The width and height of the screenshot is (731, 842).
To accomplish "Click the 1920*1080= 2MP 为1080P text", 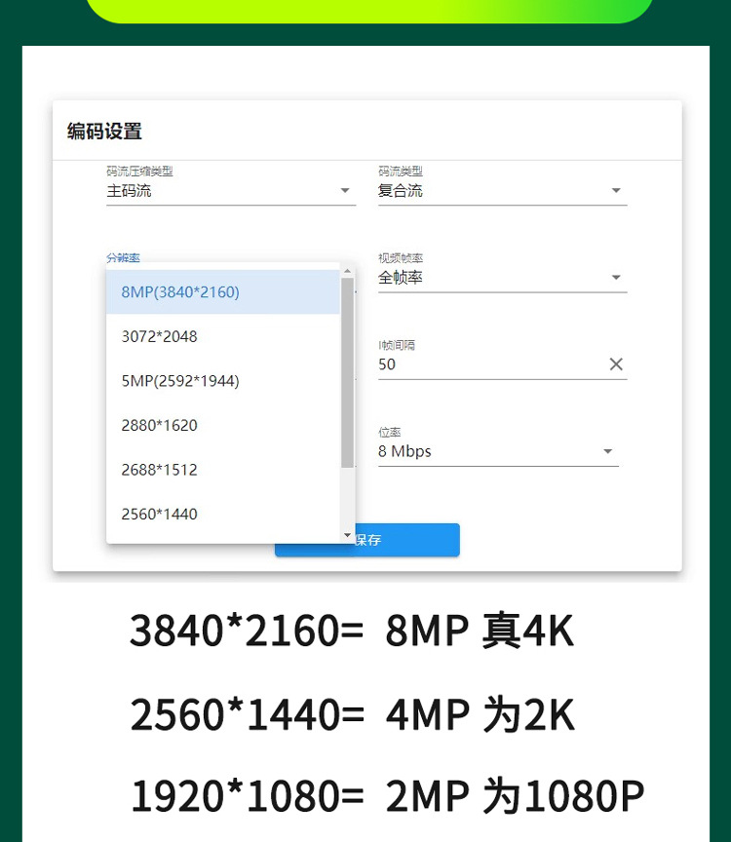I will tap(387, 796).
